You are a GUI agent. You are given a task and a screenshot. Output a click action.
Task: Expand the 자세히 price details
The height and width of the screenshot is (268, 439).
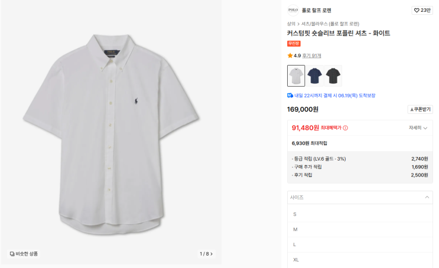click(418, 128)
